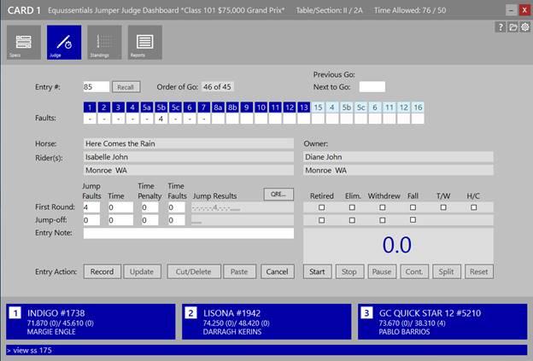Click the rider name 'Isabelle John'
533x361 pixels.
[107, 157]
